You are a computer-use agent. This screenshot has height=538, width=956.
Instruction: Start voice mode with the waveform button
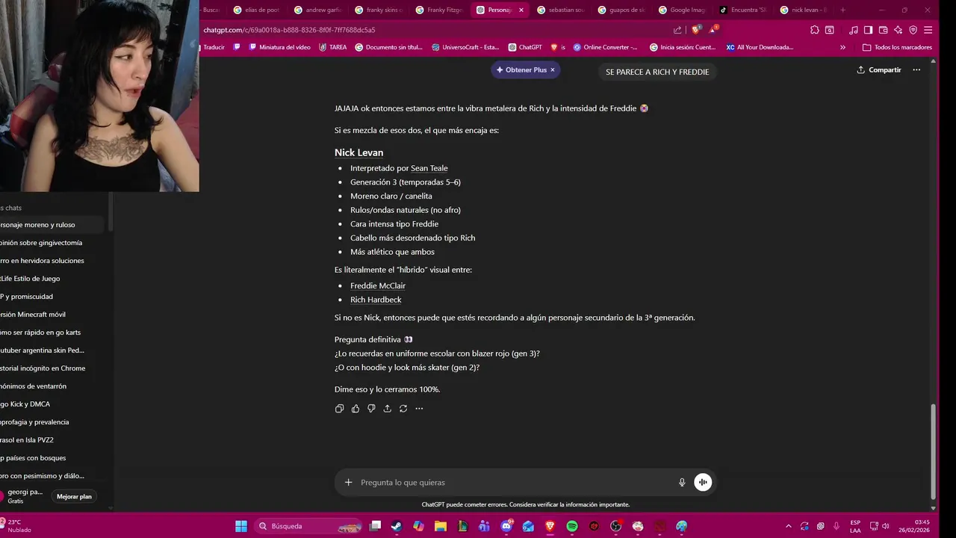click(x=703, y=483)
